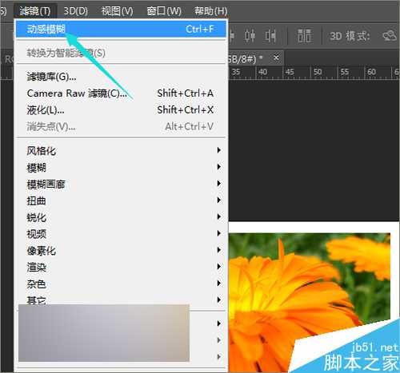The width and height of the screenshot is (400, 373).
Task: Select 动感模糊 at top of filter menu
Action: pos(121,29)
